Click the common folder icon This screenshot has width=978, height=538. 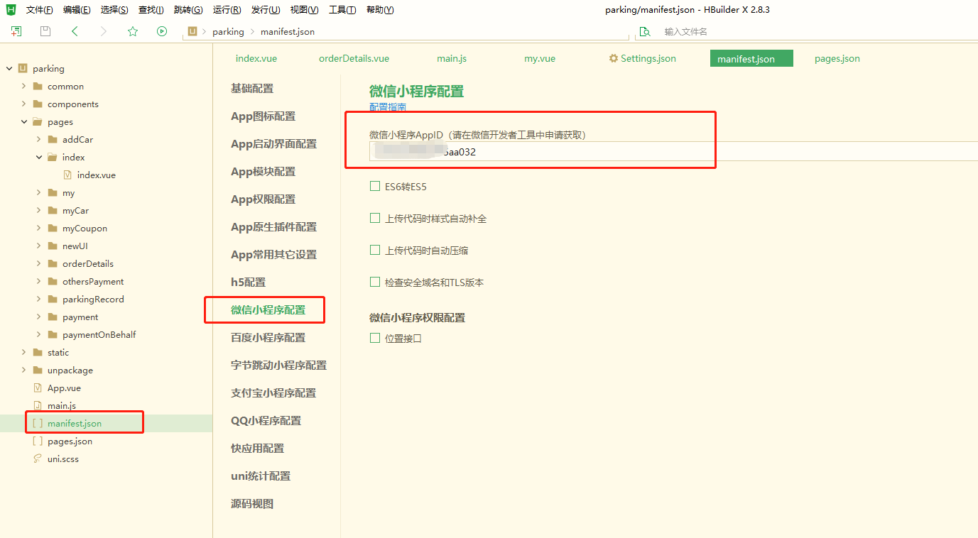[x=38, y=87]
